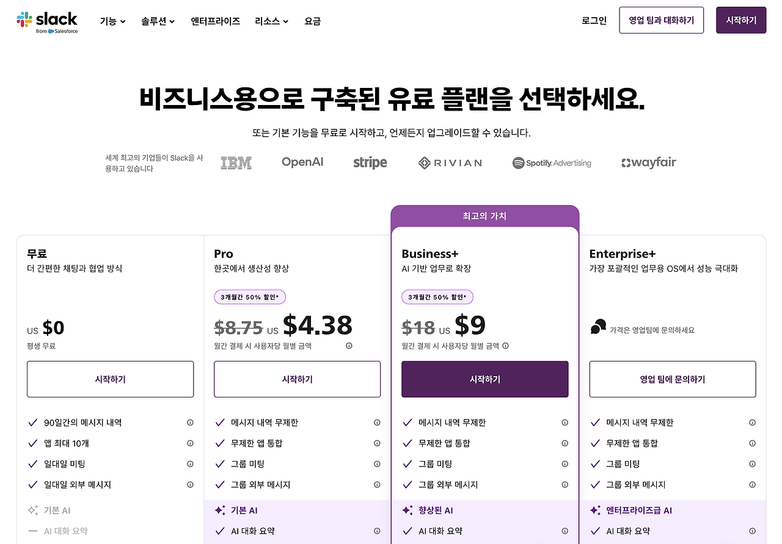Click info icon beside Pro monthly price note
Screen dimensions: 782x544
tap(349, 346)
